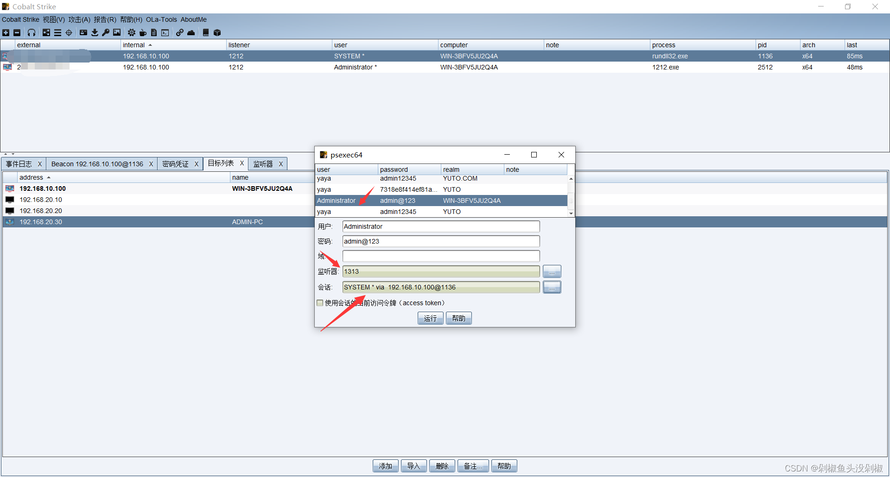Click the cloud manage web server icon
This screenshot has width=890, height=477.
click(191, 32)
